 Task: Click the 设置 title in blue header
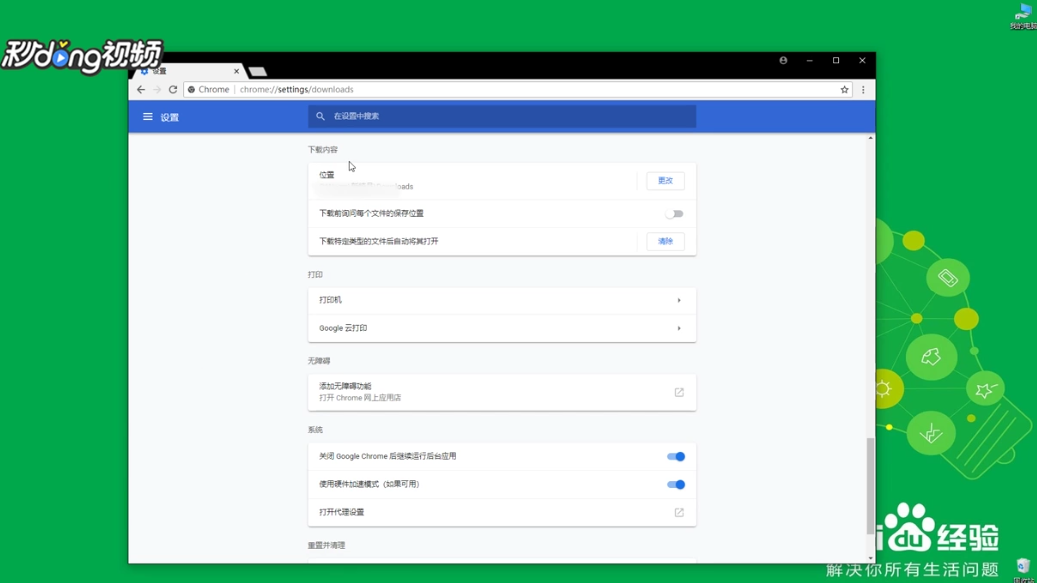(x=169, y=117)
